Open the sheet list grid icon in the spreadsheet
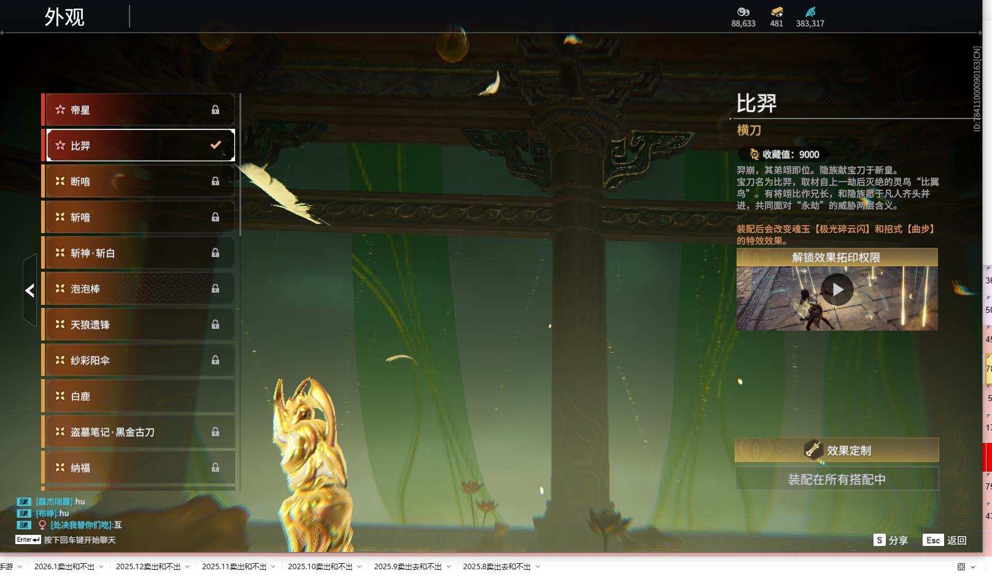This screenshot has height=576, width=992. pos(961,567)
